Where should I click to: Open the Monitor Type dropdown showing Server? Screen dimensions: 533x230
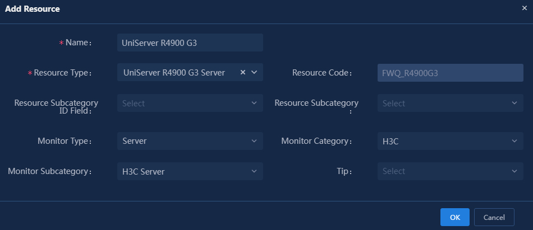coord(190,141)
